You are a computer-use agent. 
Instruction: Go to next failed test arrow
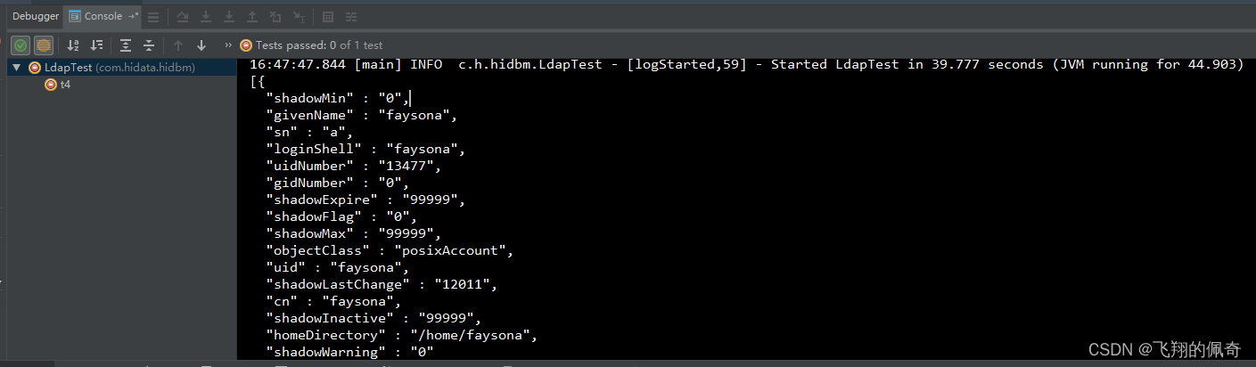201,45
